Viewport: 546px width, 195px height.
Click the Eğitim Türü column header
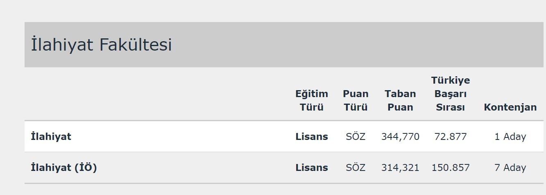311,100
